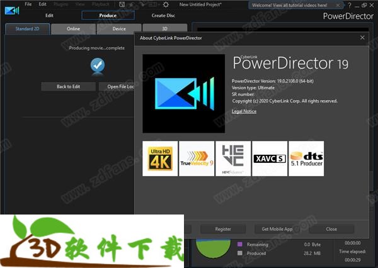This screenshot has height=268, width=378.
Task: Open the 3D output tab
Action: click(x=164, y=29)
